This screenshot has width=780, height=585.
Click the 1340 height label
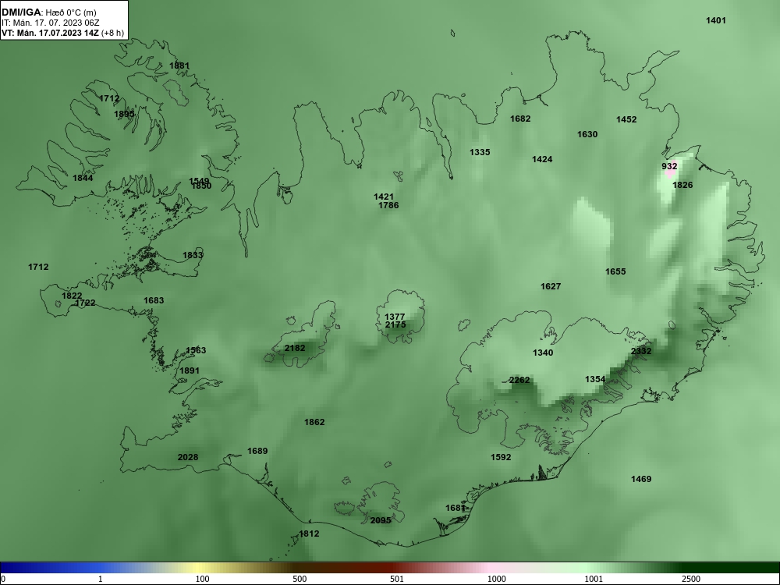pyautogui.click(x=543, y=353)
